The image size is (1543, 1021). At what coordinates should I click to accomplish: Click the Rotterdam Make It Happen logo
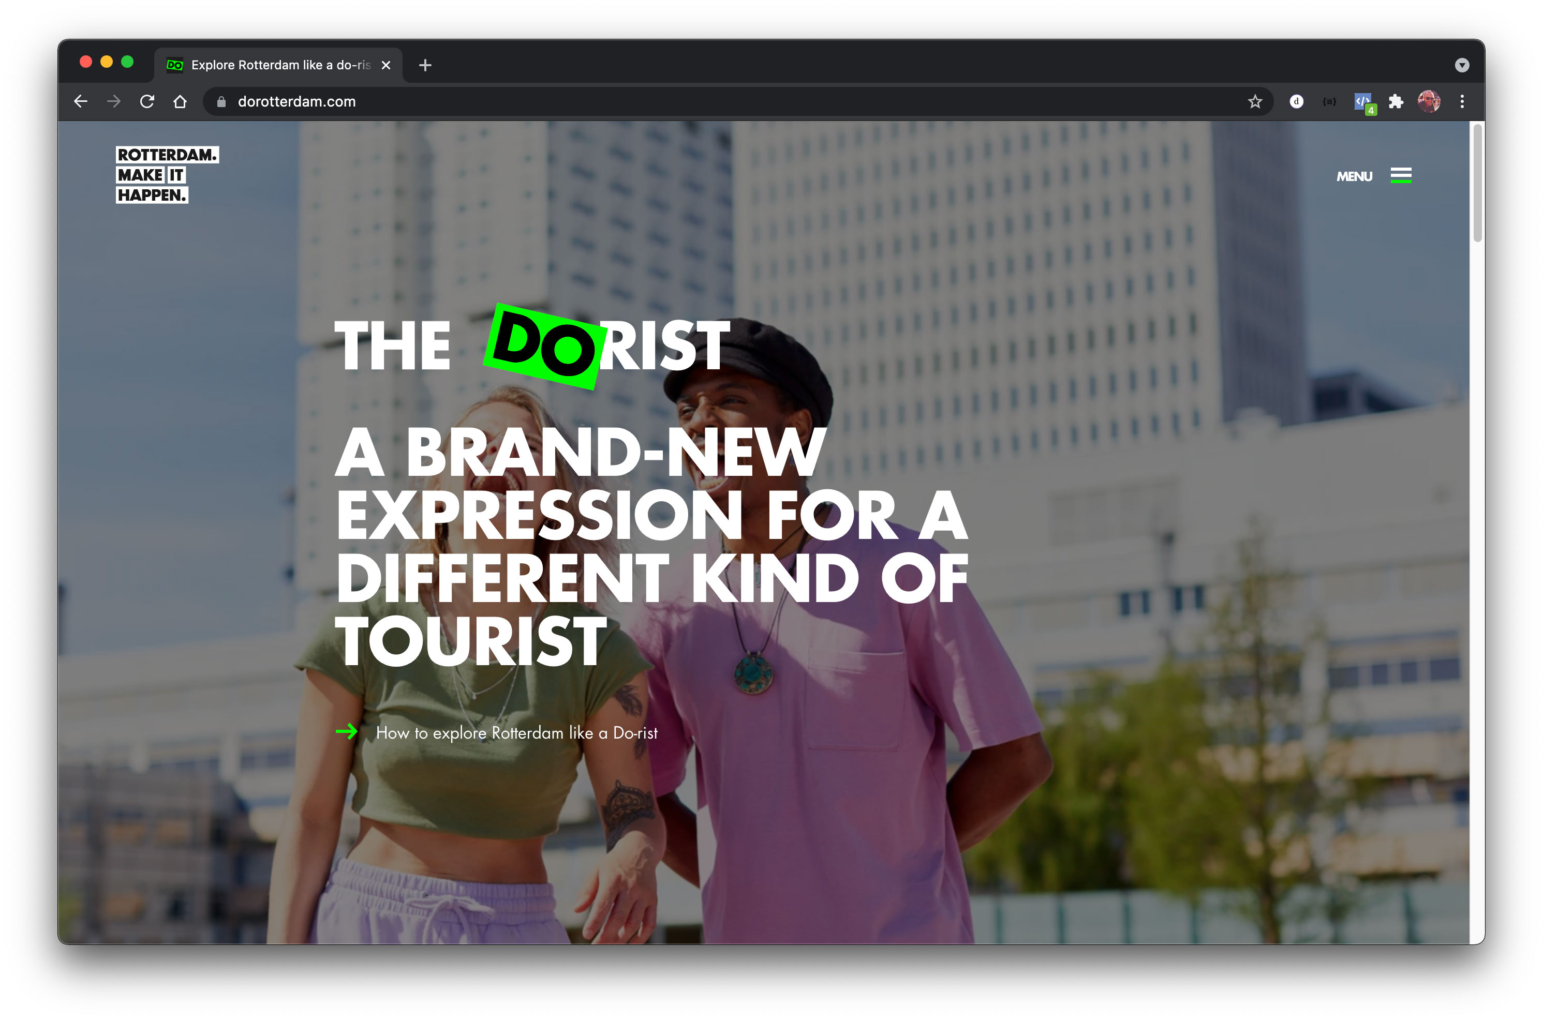click(x=167, y=174)
